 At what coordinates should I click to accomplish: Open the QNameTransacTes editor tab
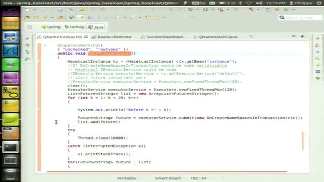tap(62, 37)
